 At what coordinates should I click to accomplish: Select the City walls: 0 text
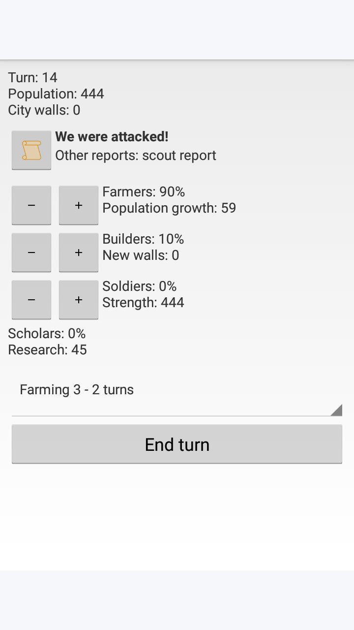point(44,110)
